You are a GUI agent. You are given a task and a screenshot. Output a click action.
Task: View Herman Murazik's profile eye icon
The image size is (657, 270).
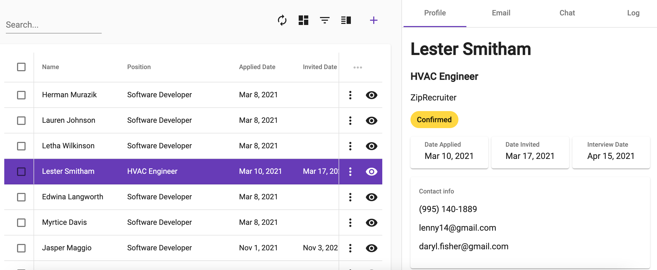pos(371,95)
